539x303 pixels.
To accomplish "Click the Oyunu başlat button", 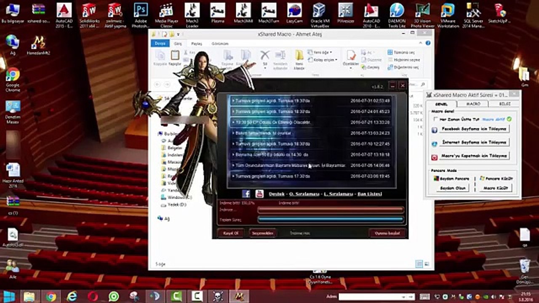I will [x=387, y=233].
